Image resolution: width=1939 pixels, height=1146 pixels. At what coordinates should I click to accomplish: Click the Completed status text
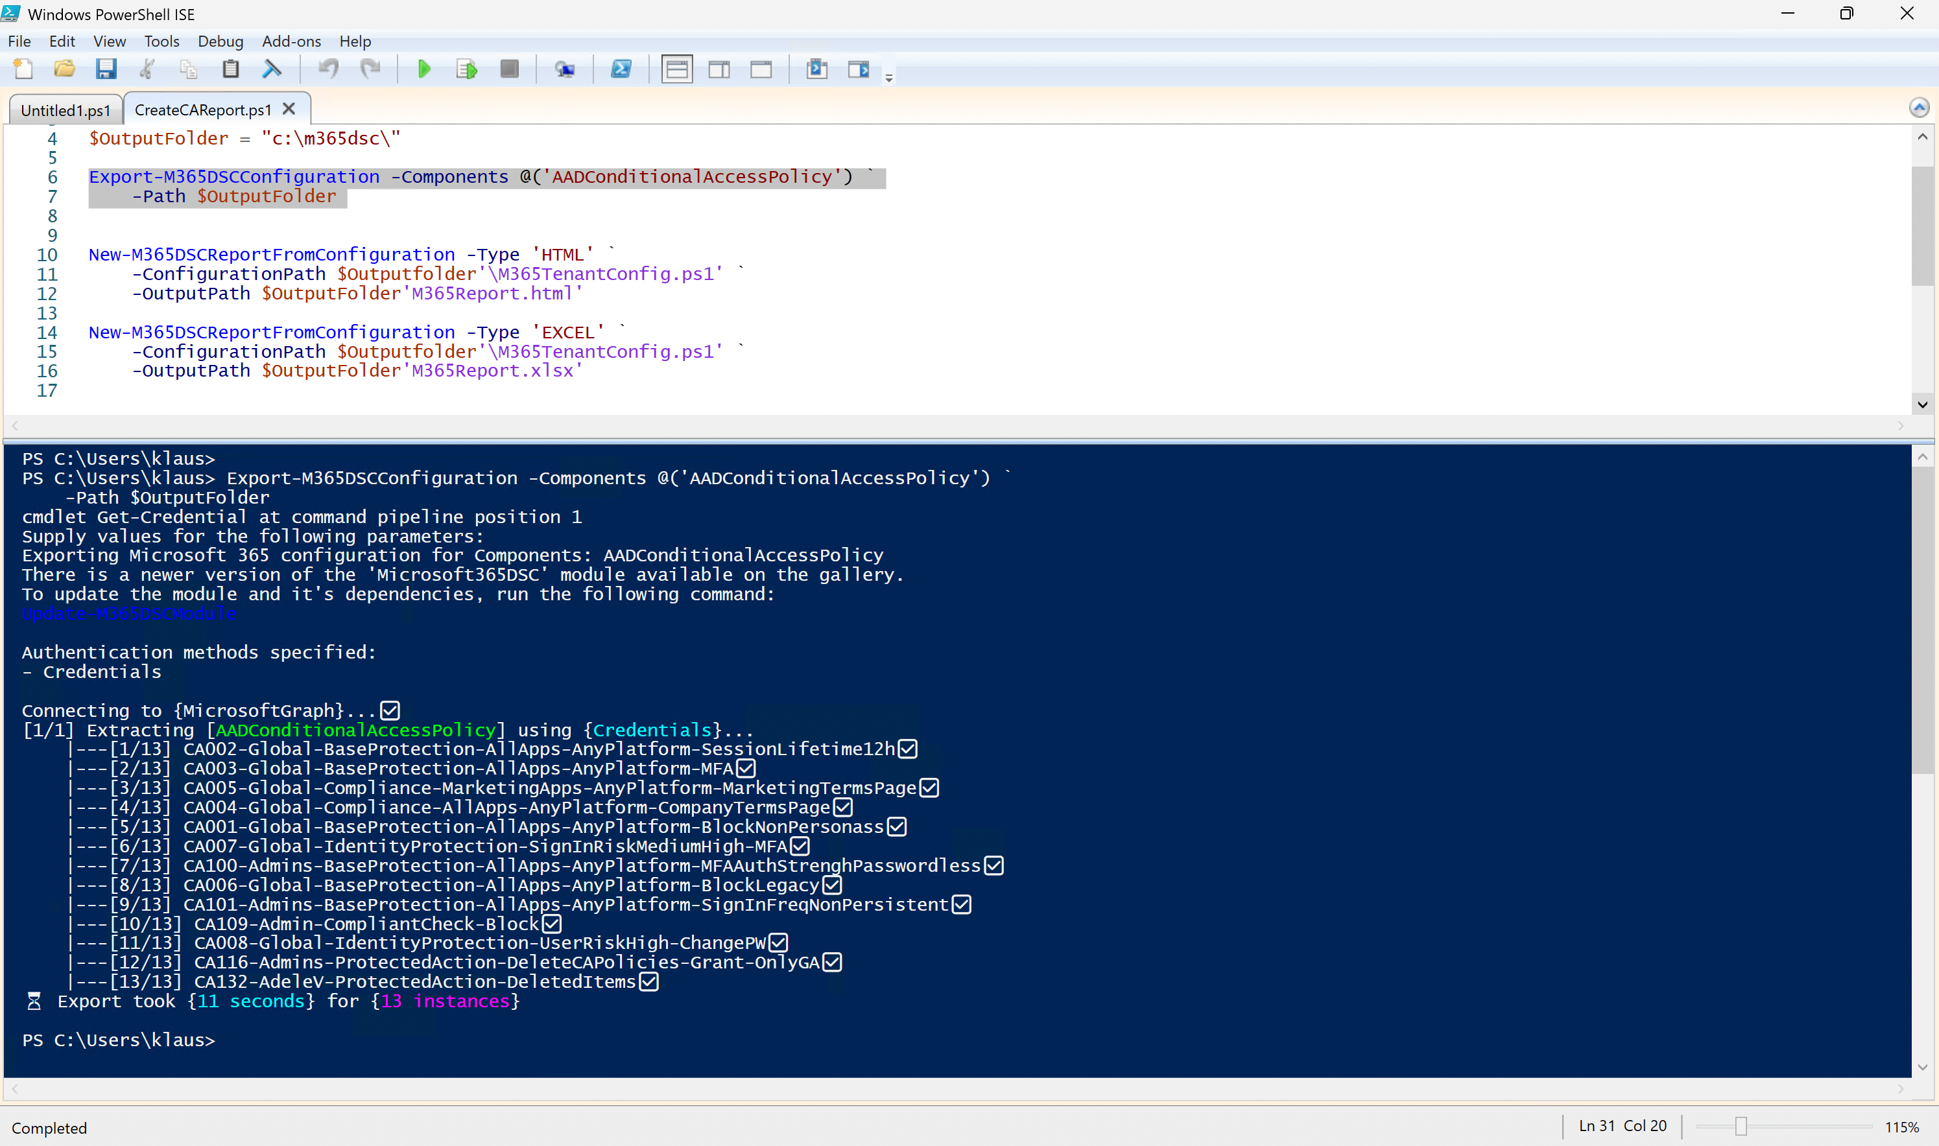coord(49,1128)
